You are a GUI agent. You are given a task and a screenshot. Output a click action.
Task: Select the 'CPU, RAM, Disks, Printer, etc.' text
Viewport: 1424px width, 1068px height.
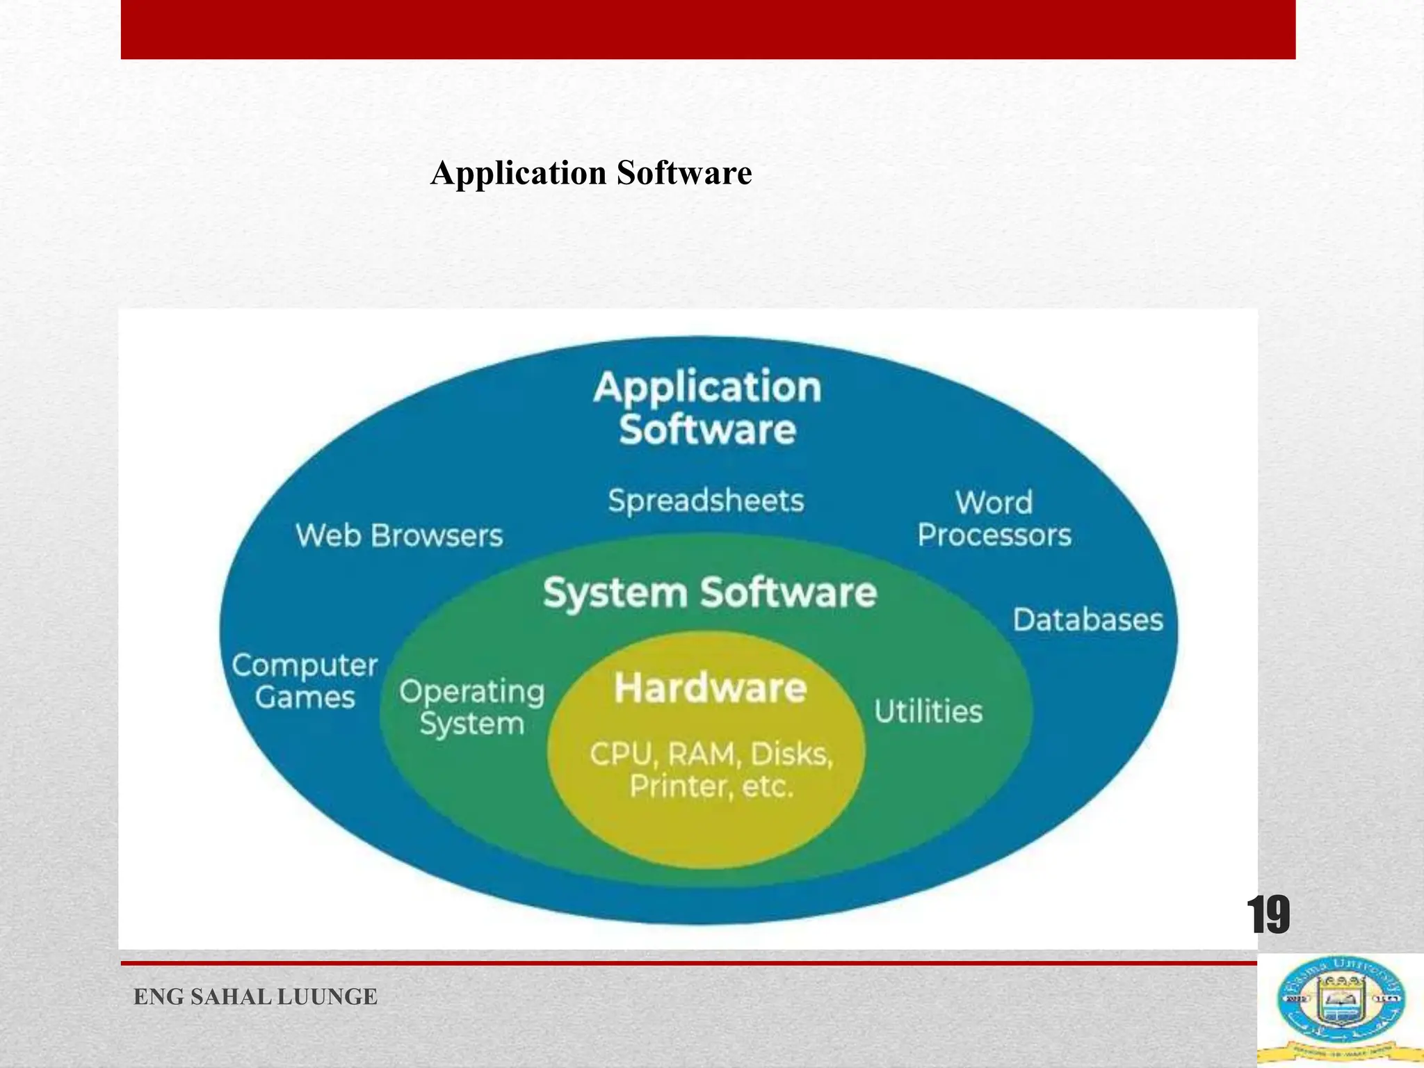pyautogui.click(x=711, y=770)
